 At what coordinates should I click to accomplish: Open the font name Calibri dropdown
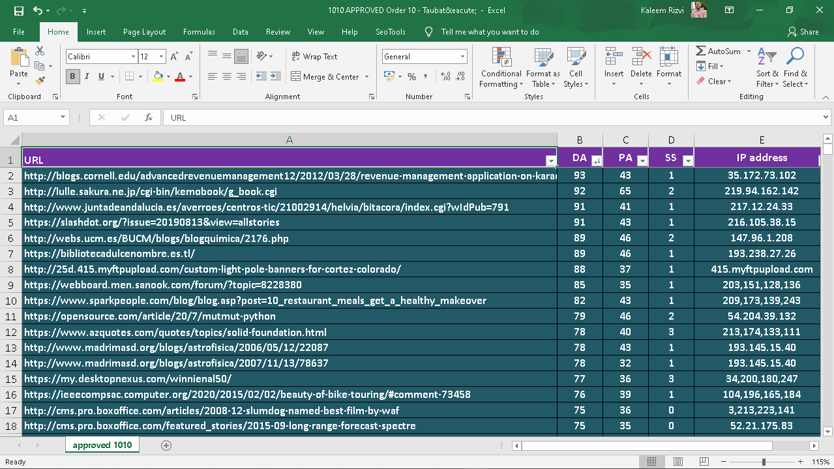click(133, 57)
